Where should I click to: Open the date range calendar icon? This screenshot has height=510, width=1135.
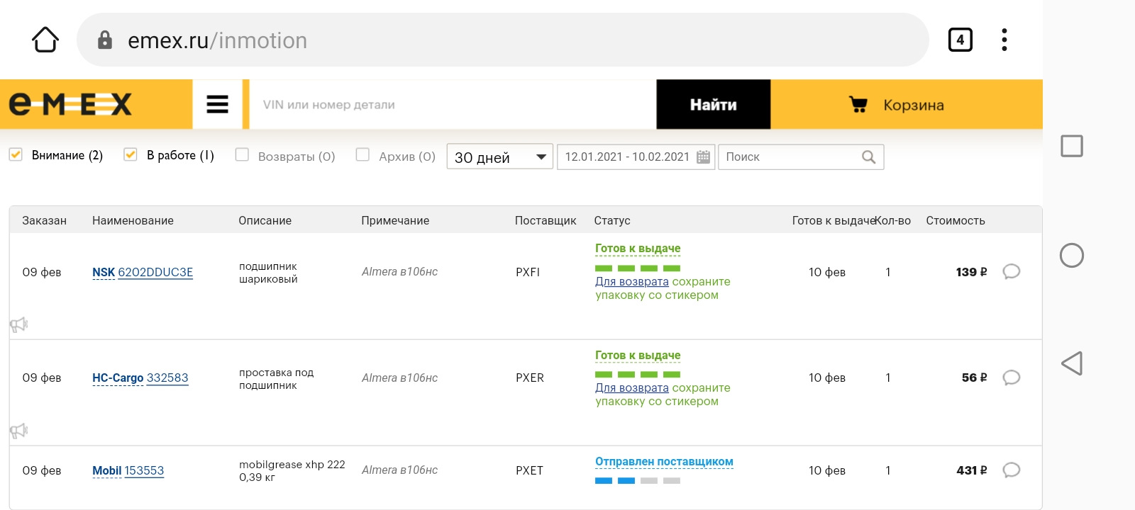[x=703, y=157]
